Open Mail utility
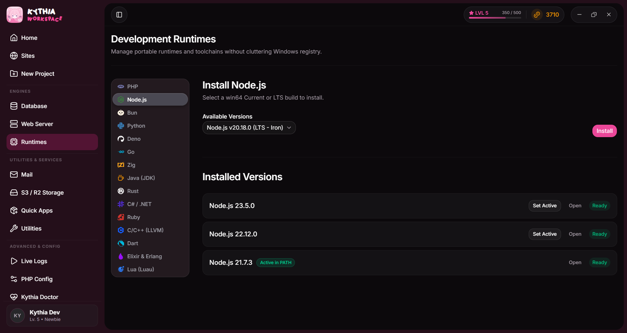627x333 pixels. [52, 175]
